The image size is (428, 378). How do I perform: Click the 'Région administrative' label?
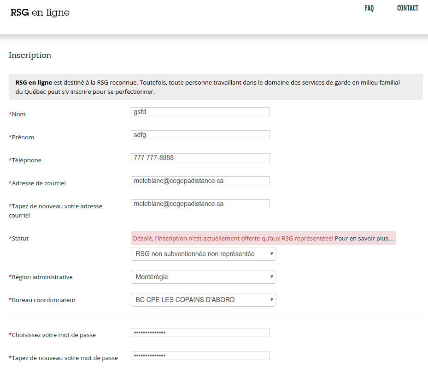click(x=42, y=277)
